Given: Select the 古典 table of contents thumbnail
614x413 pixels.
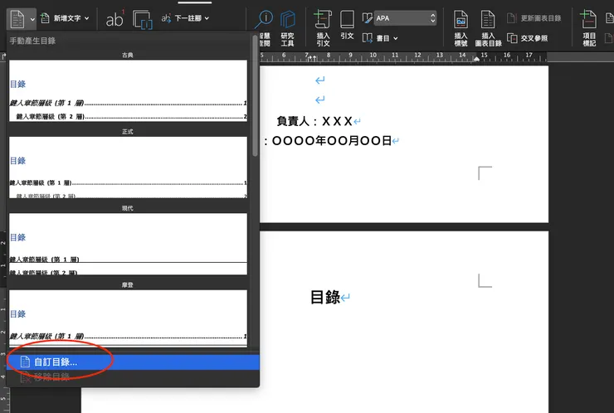Looking at the screenshot, I should pyautogui.click(x=128, y=90).
